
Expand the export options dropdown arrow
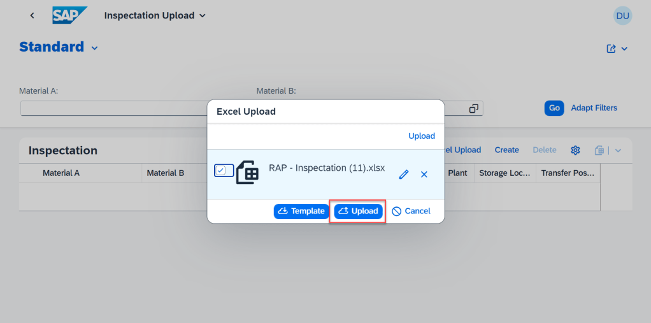618,150
